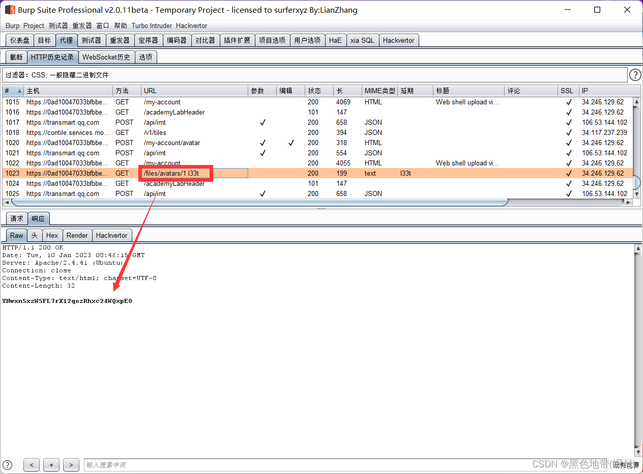Select history row 1018 /v1/tiles
The height and width of the screenshot is (474, 643).
[317, 132]
